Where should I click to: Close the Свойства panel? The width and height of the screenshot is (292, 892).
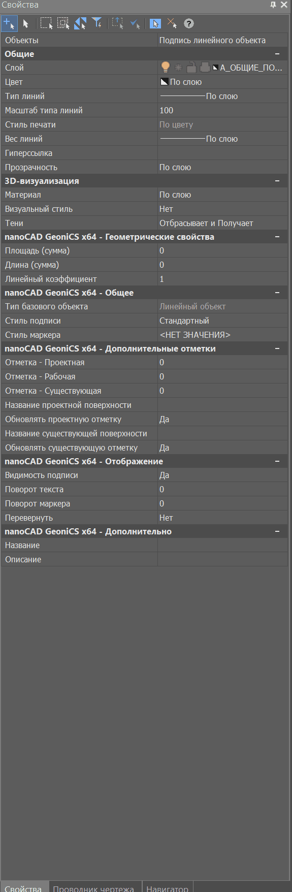coord(284,5)
